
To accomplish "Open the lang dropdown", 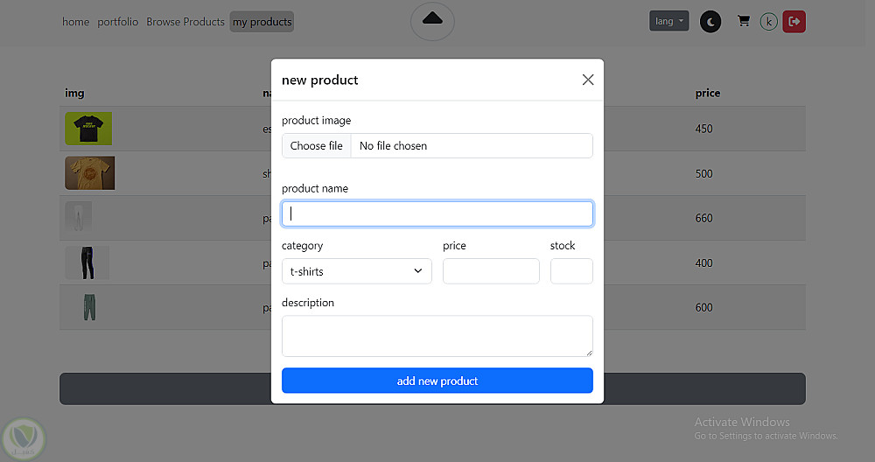I will coord(669,21).
